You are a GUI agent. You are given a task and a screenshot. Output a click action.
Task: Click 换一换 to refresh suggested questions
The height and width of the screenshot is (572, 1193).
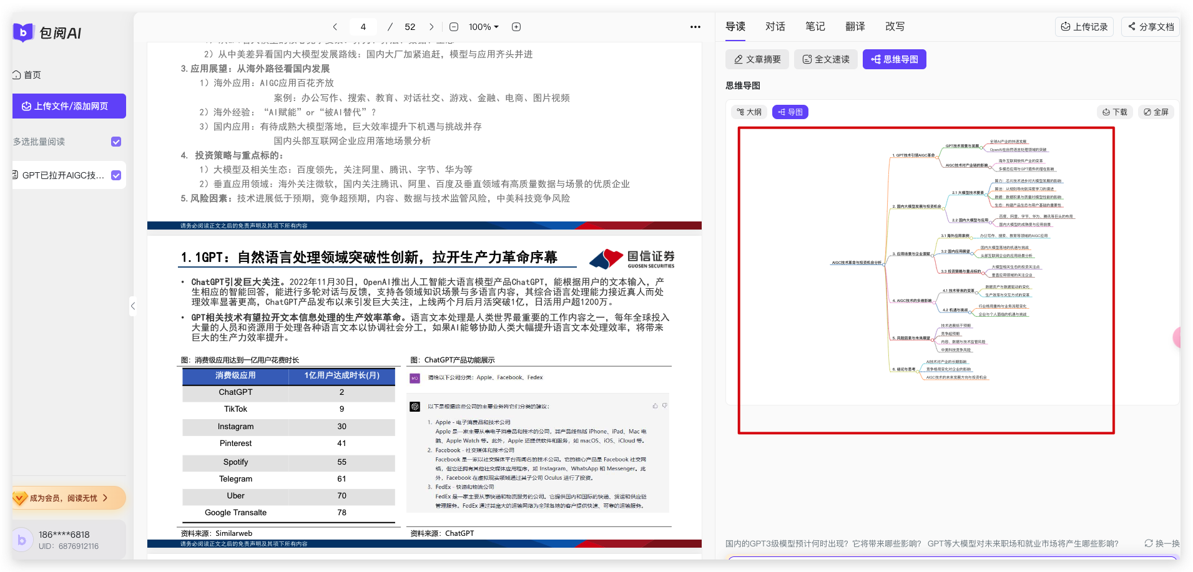click(x=1162, y=543)
